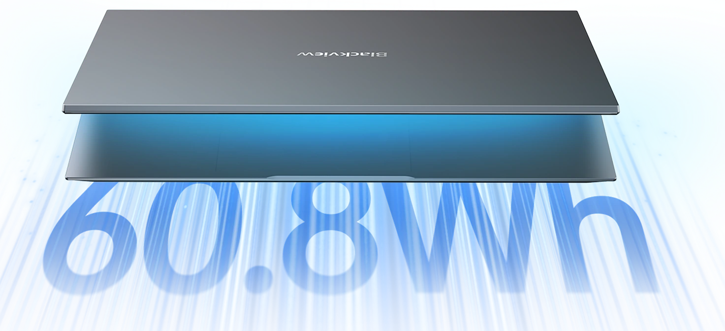Click the letter B in Blackview logo
The image size is (725, 331).
pos(383,54)
